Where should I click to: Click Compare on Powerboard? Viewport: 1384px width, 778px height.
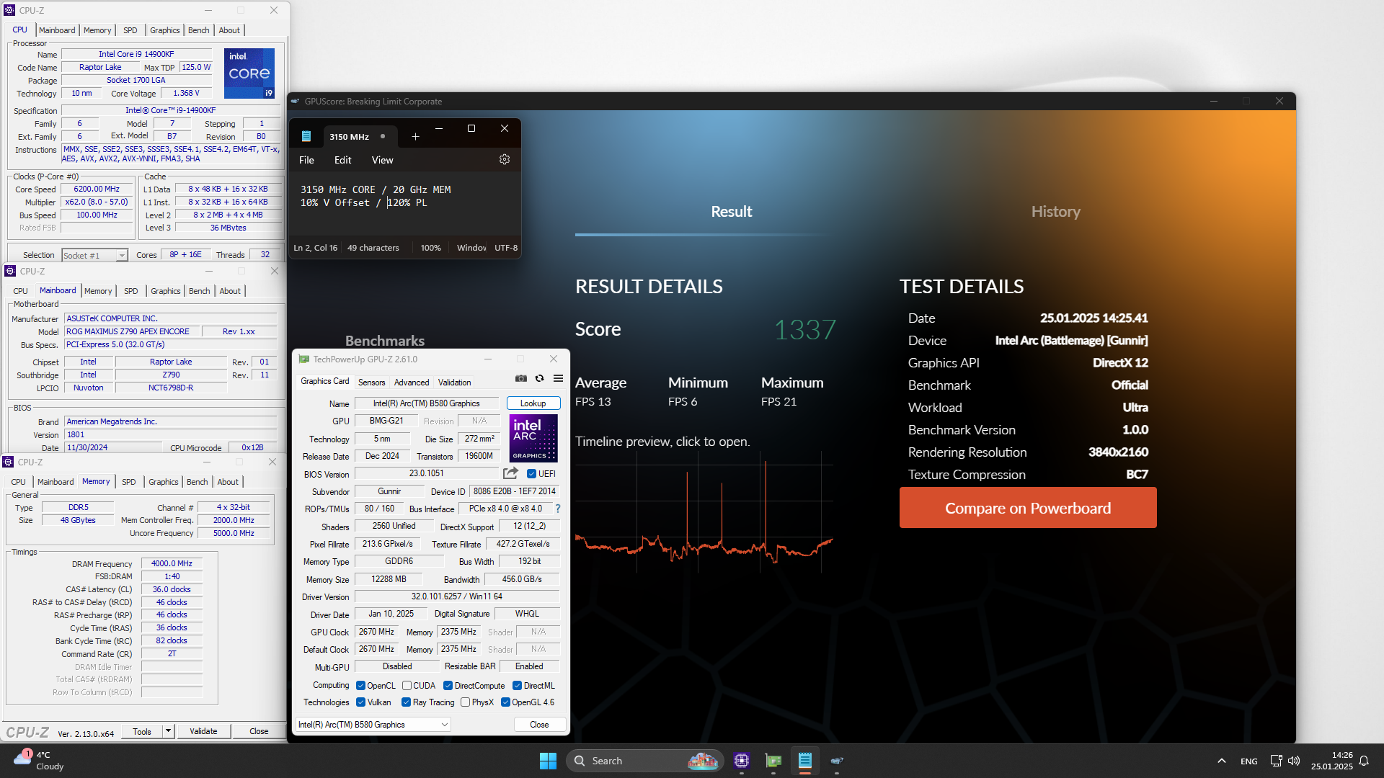click(x=1028, y=508)
